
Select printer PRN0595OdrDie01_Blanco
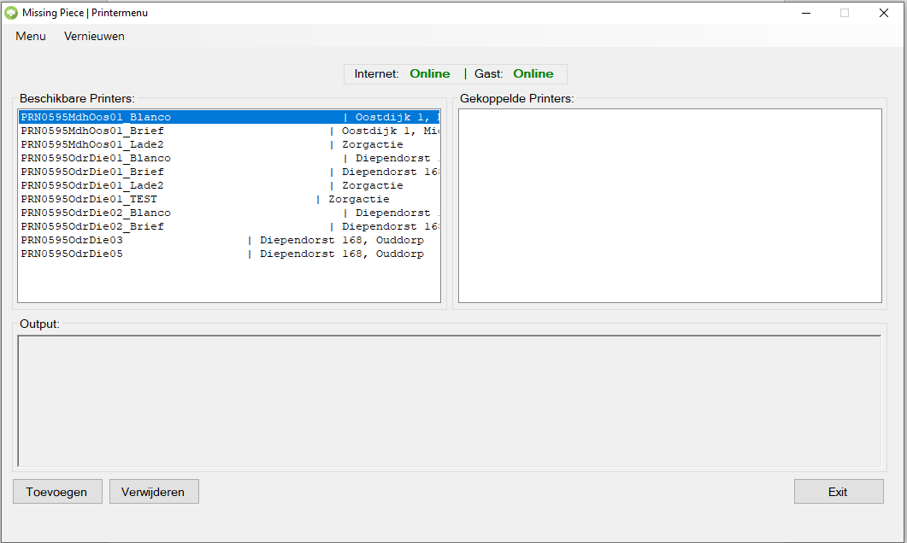pyautogui.click(x=96, y=158)
